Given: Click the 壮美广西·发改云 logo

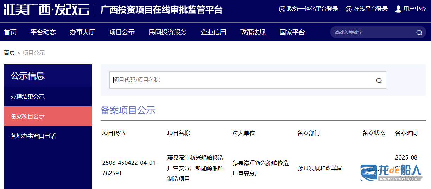Looking at the screenshot, I should [46, 9].
